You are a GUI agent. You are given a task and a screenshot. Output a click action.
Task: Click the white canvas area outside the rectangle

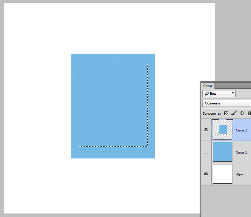click(35, 105)
